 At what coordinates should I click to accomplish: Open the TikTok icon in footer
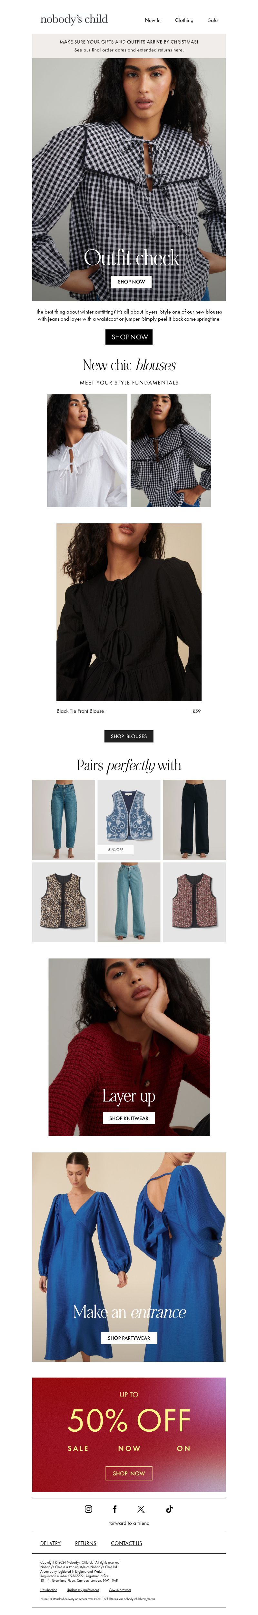pyautogui.click(x=169, y=1508)
